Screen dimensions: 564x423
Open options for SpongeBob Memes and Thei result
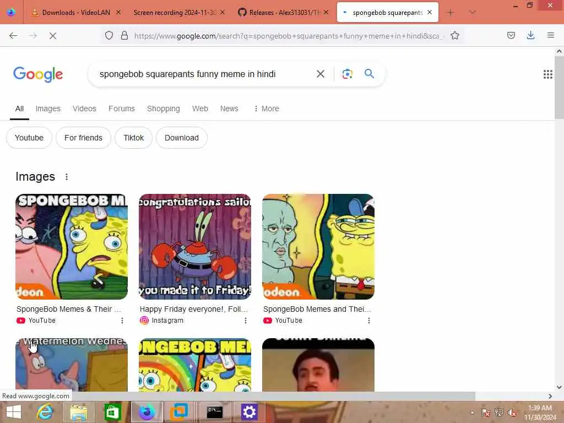click(368, 321)
